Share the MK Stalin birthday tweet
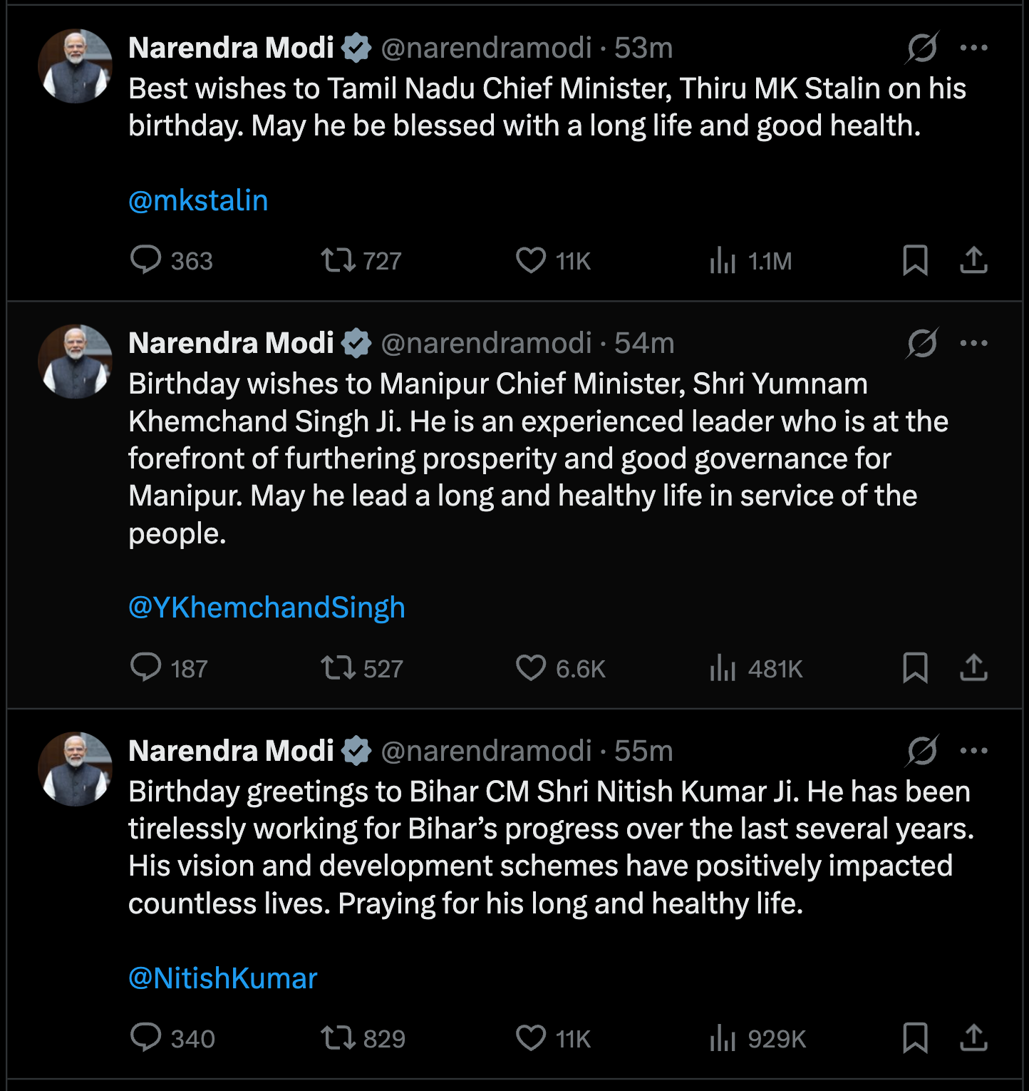The image size is (1029, 1091). point(973,260)
